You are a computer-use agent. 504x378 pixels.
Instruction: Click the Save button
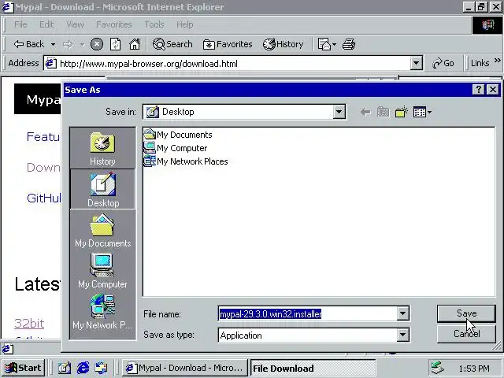[466, 313]
